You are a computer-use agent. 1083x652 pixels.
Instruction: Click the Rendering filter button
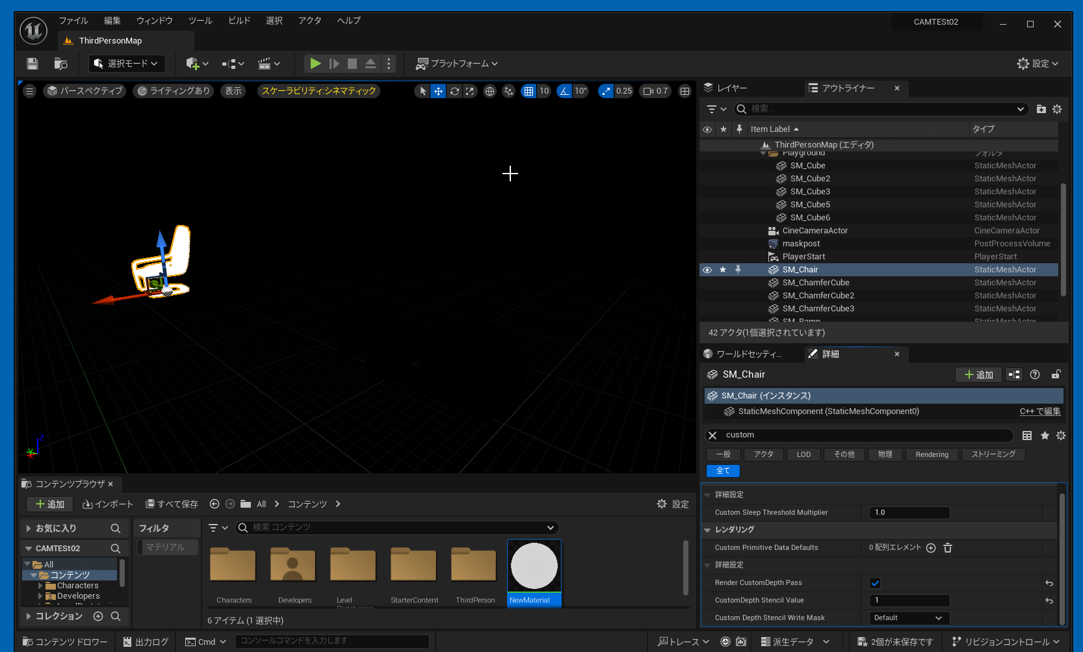pyautogui.click(x=932, y=455)
